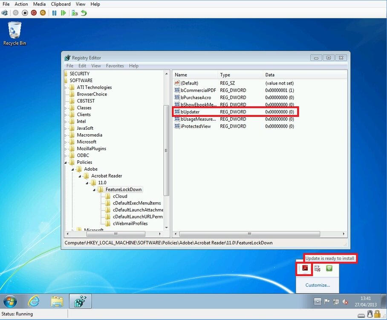Select the MozillaPlugins key

click(91, 149)
